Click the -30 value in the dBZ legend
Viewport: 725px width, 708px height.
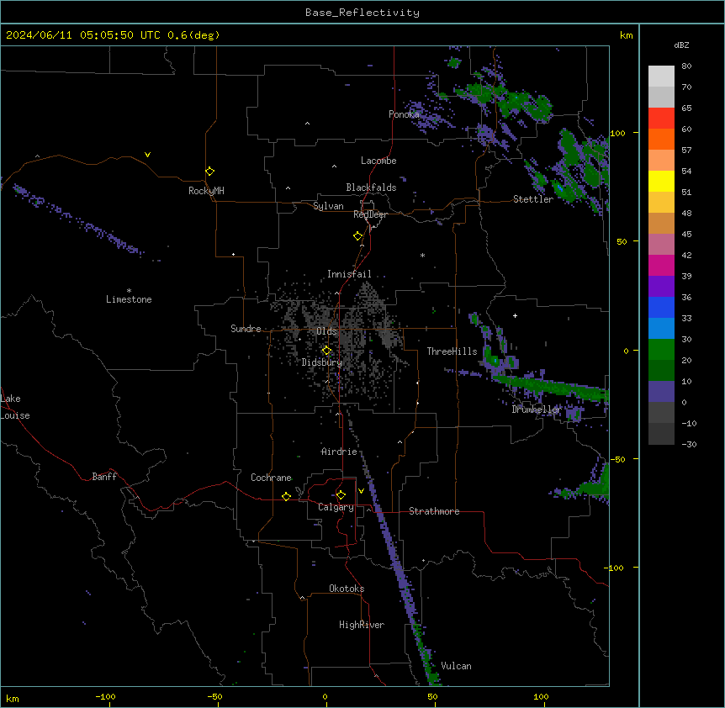[x=689, y=444]
